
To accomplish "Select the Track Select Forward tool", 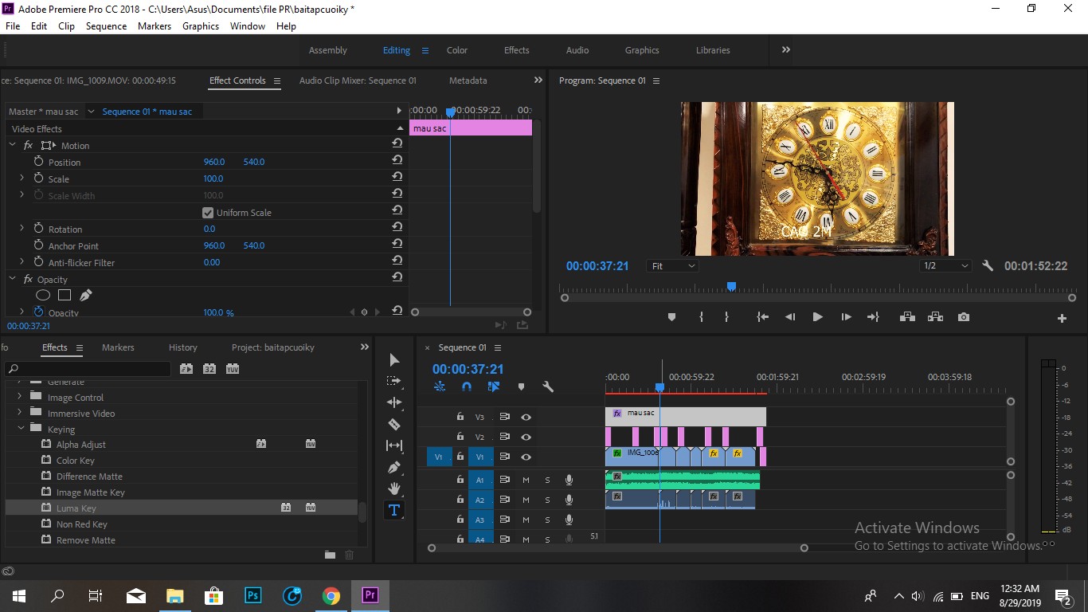I will coord(394,382).
